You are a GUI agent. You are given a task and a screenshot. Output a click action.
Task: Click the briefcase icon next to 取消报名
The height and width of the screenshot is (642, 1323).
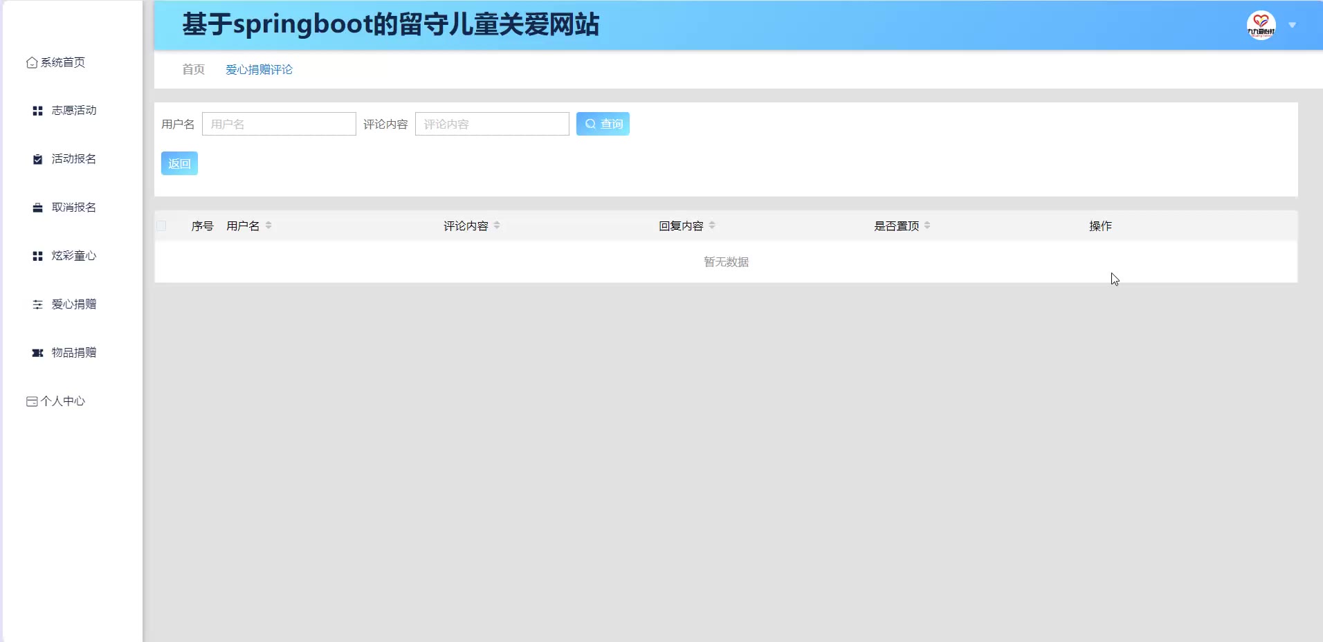coord(38,208)
